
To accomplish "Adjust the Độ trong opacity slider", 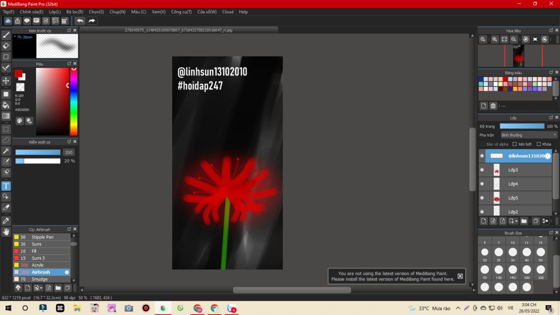I will (x=522, y=126).
